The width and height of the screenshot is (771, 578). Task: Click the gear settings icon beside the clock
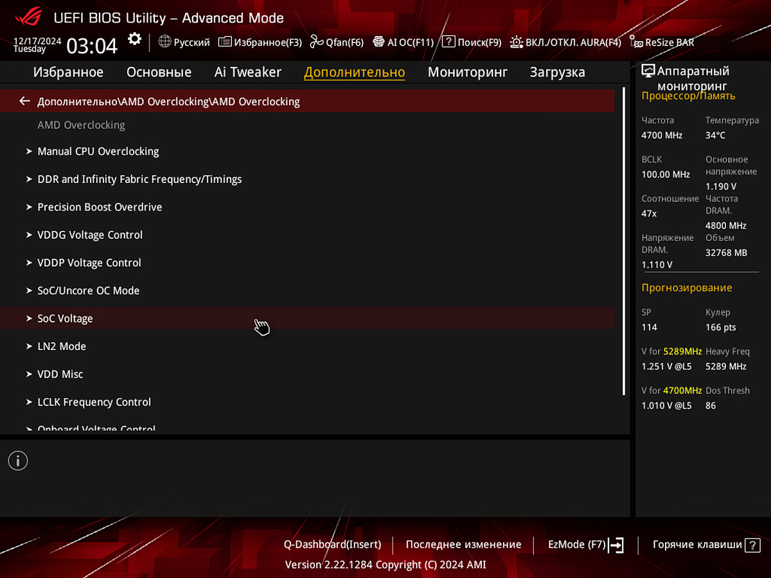134,39
